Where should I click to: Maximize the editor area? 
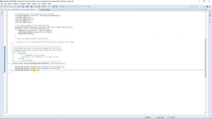pos(206,10)
